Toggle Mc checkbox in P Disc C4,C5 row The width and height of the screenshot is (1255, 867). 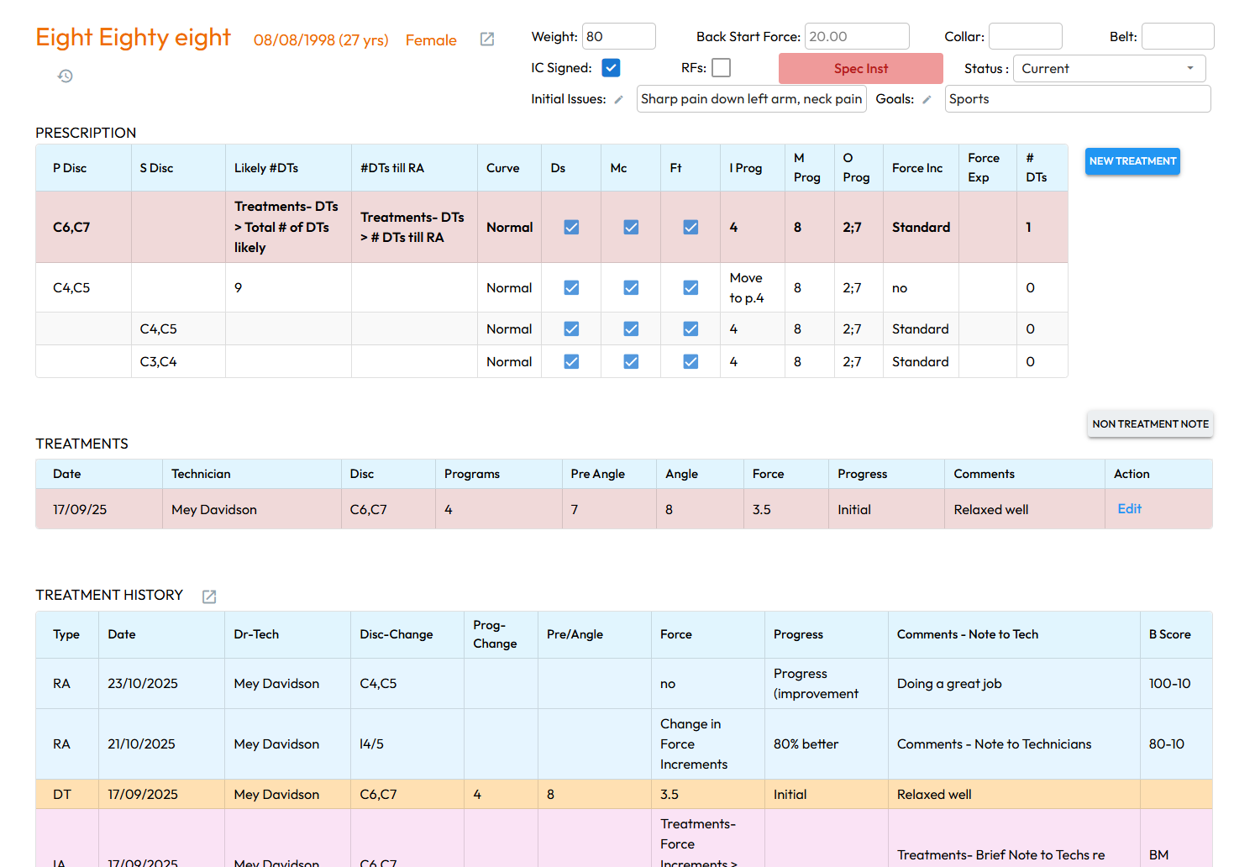click(632, 287)
